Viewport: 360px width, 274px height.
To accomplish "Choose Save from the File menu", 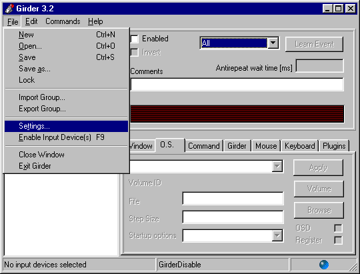I will tap(67, 57).
